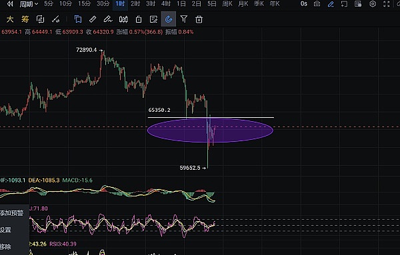This screenshot has height=255, width=400.
Task: Select the purple ellipse drawing
Action: tap(210, 130)
